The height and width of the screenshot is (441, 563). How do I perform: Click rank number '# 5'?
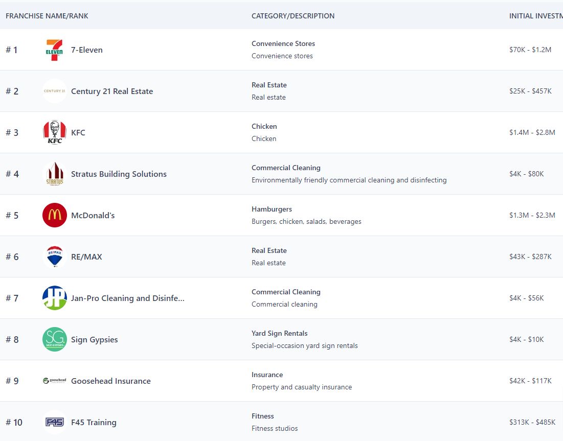[12, 215]
